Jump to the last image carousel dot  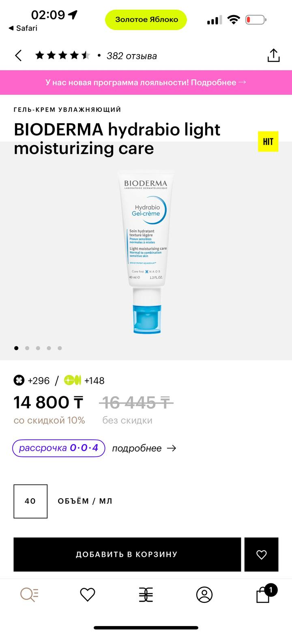60,348
